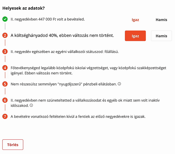
Task: Select step 3 numbered circle icon
Action: coord(5,52)
